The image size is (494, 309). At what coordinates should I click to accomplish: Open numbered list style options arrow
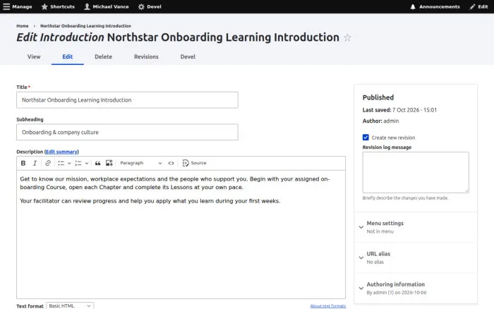tap(87, 163)
